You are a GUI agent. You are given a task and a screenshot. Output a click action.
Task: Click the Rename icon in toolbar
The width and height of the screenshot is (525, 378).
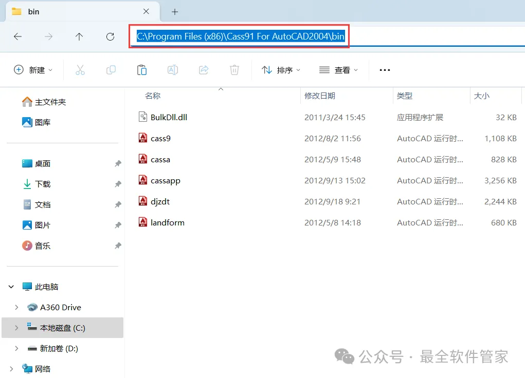(x=172, y=70)
